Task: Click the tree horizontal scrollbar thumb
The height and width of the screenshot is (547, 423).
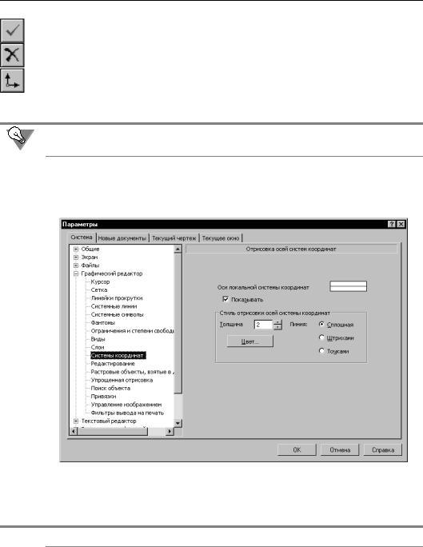Action: coord(113,432)
